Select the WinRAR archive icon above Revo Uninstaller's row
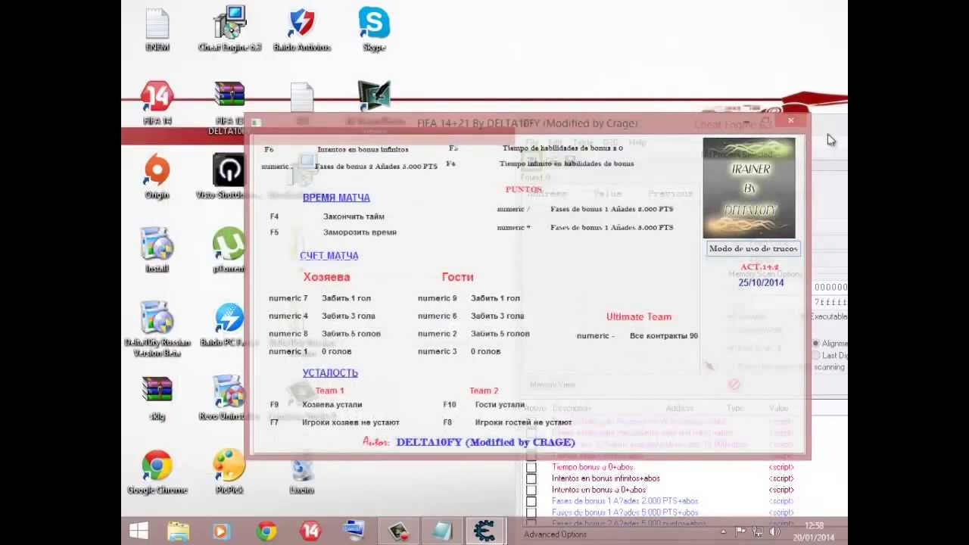 (x=157, y=397)
